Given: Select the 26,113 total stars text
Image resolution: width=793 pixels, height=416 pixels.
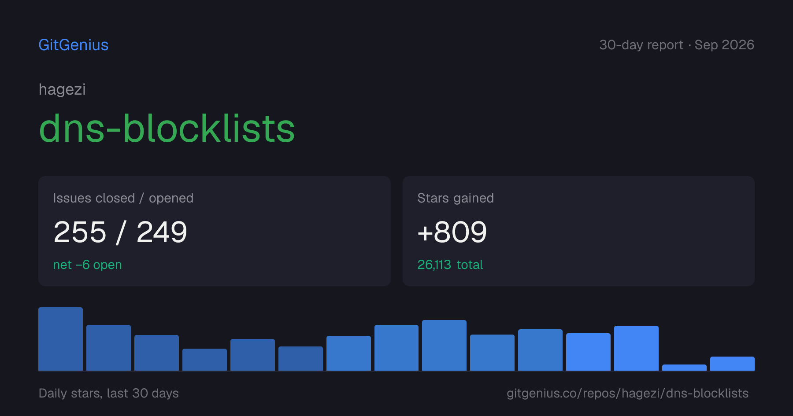Looking at the screenshot, I should coord(450,265).
